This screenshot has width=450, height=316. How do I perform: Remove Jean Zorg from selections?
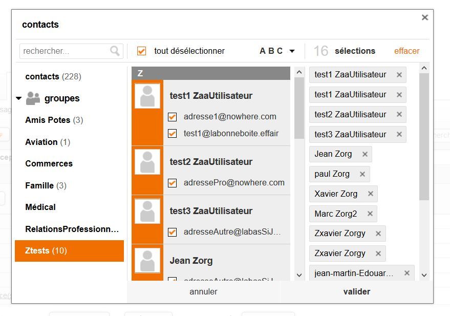[365, 154]
